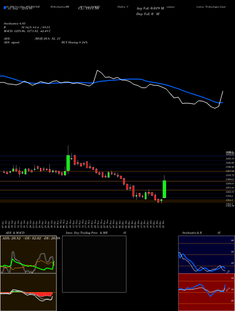This screenshot has height=311, width=235.
Task: Click the last large green candle on 22 Dec
Action: point(164,189)
